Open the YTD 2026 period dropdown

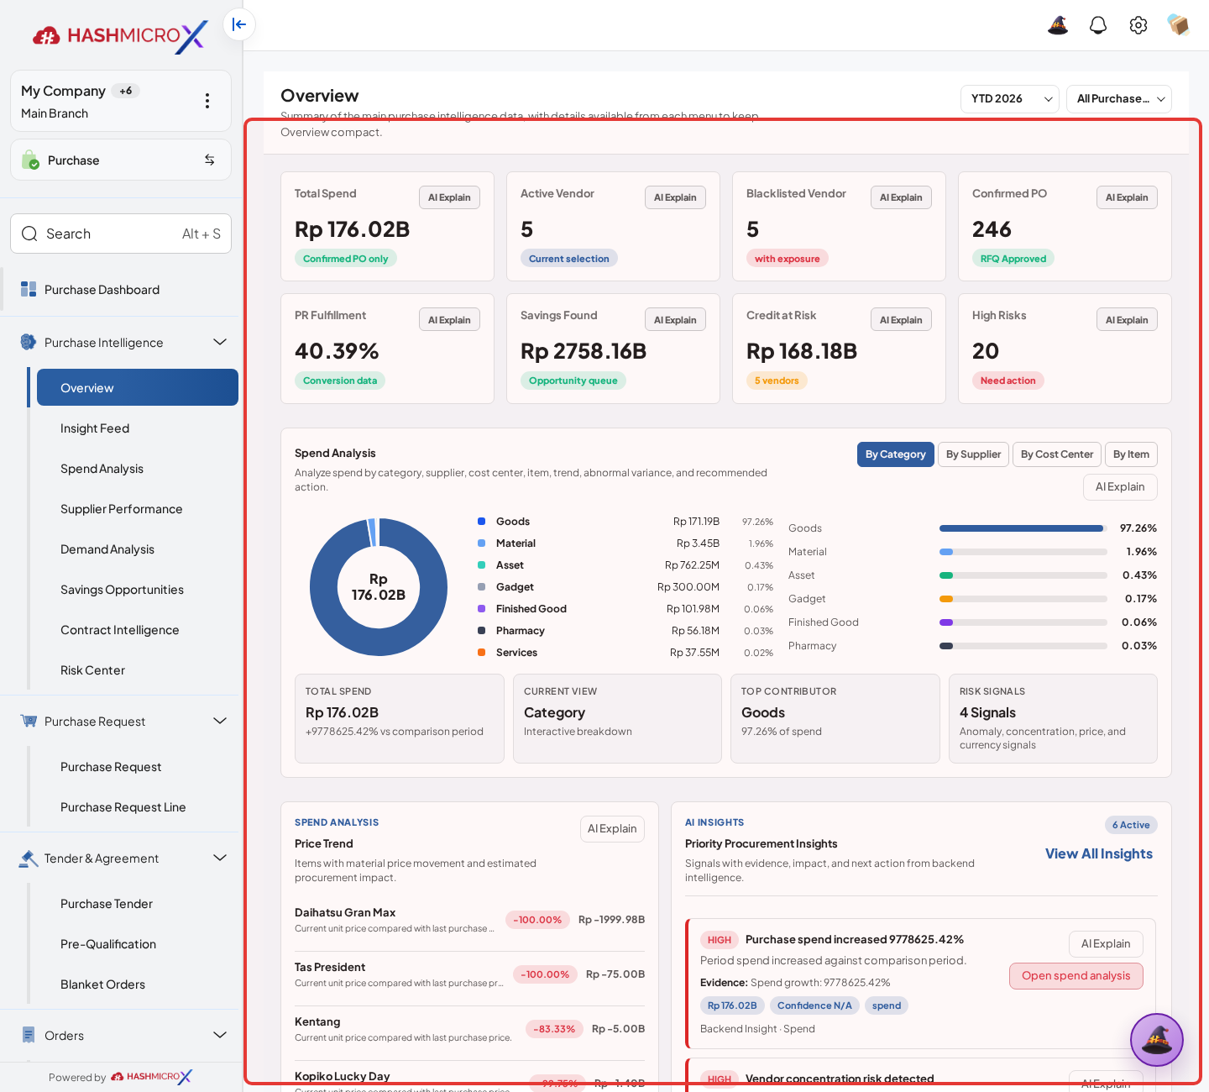tap(1010, 99)
